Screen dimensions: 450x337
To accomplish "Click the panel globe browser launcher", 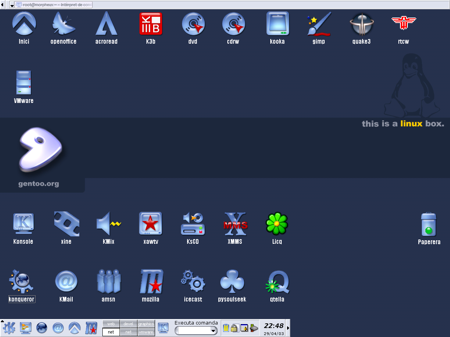I will 42,328.
